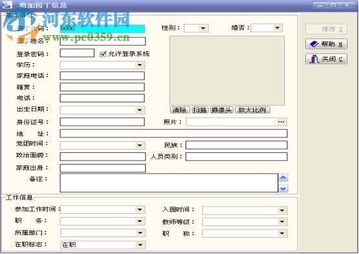
Task: Toggle 允许登录系统 checkbox
Action: 103,54
